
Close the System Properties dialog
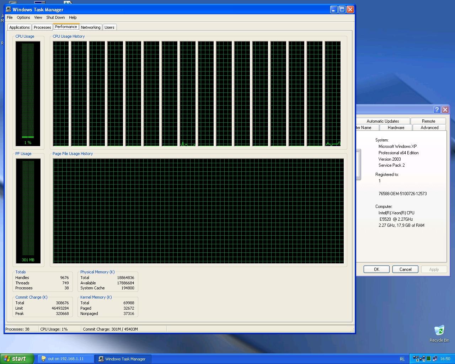pyautogui.click(x=445, y=109)
